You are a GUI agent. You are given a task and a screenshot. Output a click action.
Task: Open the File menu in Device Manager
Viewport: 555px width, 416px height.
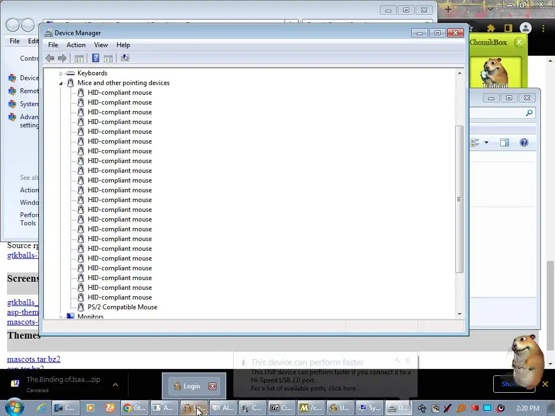53,45
